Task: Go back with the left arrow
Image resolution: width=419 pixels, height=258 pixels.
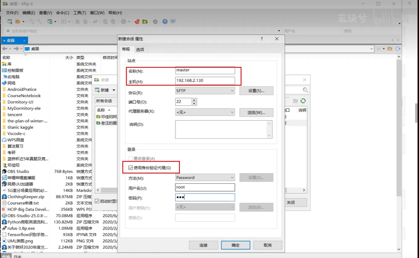Action: tap(5, 49)
